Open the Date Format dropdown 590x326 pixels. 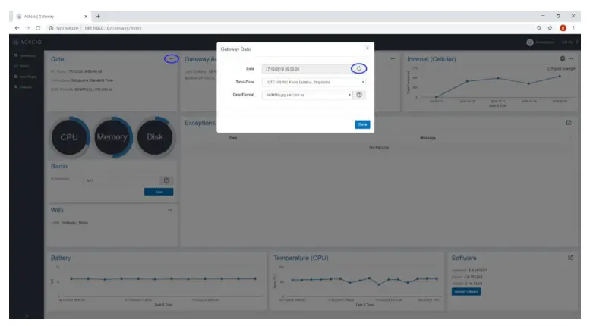307,95
